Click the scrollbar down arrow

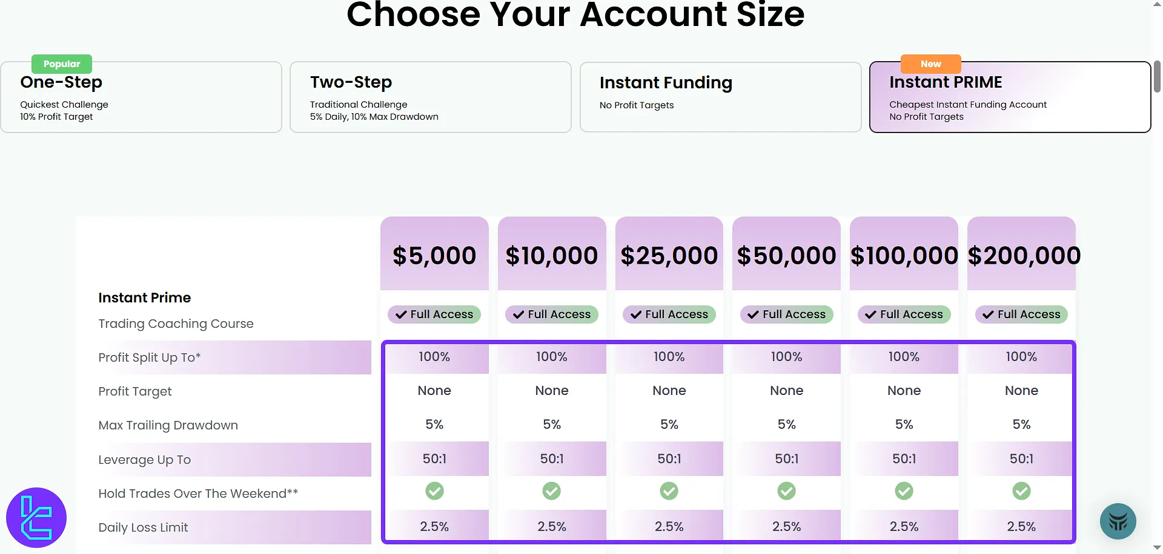click(x=1157, y=548)
